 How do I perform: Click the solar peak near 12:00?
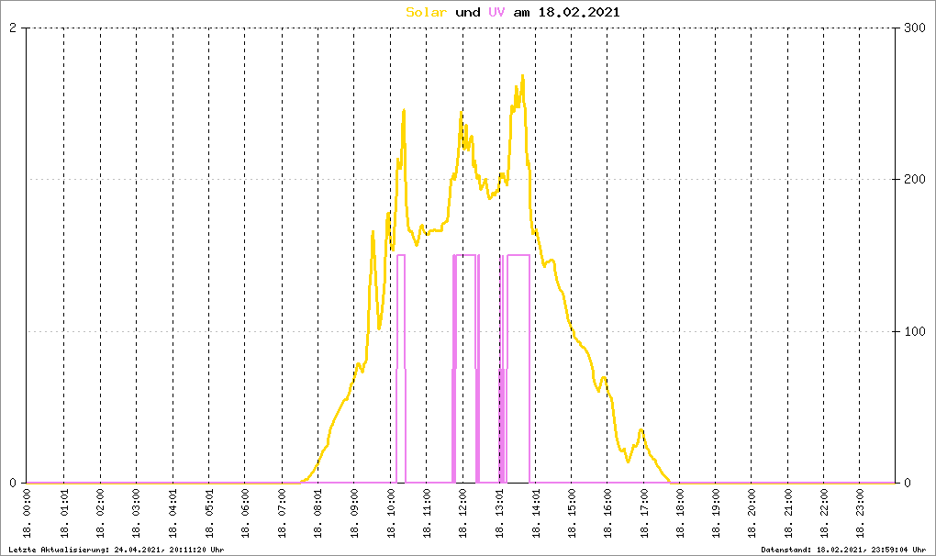[x=461, y=112]
